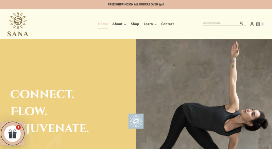Open the gift rewards widget
This screenshot has width=272, height=149.
pos(13,134)
